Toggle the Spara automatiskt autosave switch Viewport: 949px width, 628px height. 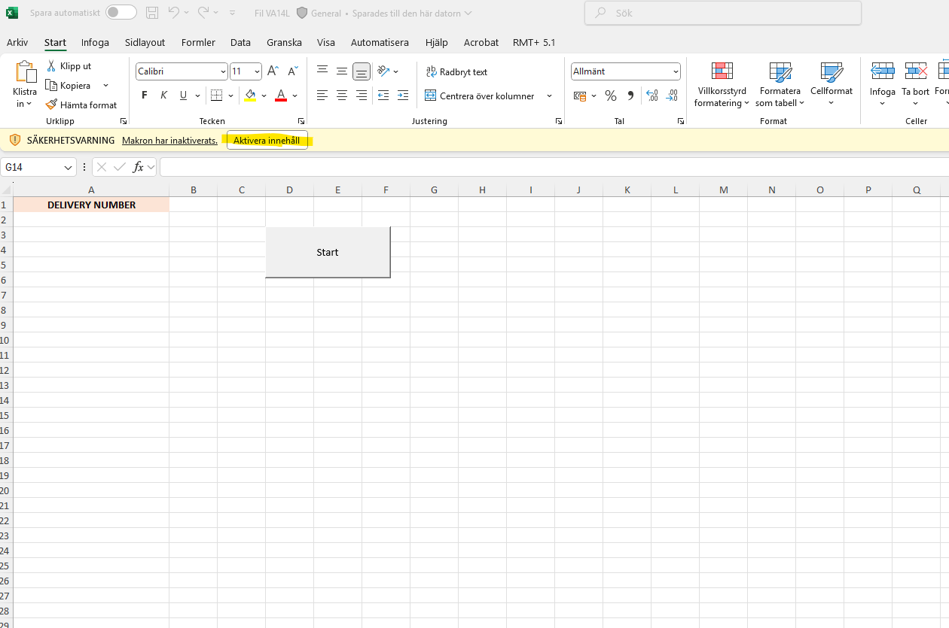pos(121,13)
